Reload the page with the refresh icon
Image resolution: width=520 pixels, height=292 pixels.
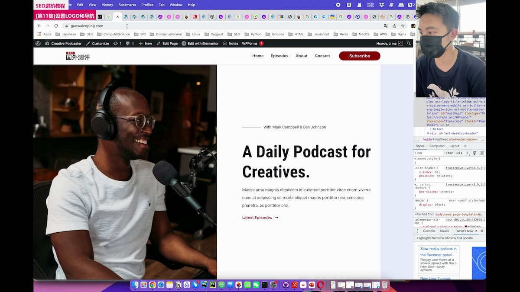coord(56,26)
